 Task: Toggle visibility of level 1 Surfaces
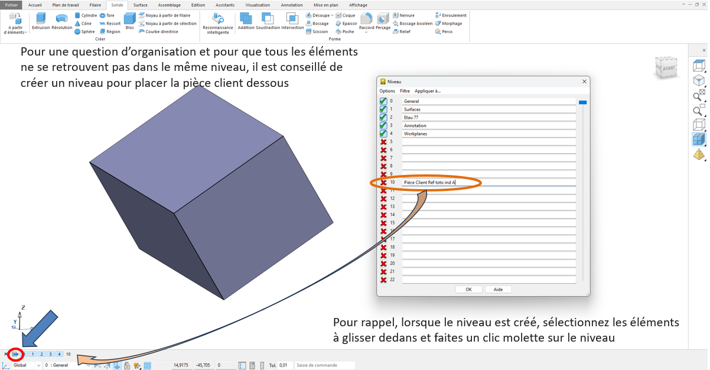[x=383, y=109]
